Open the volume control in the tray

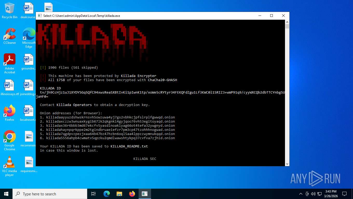click(313, 194)
